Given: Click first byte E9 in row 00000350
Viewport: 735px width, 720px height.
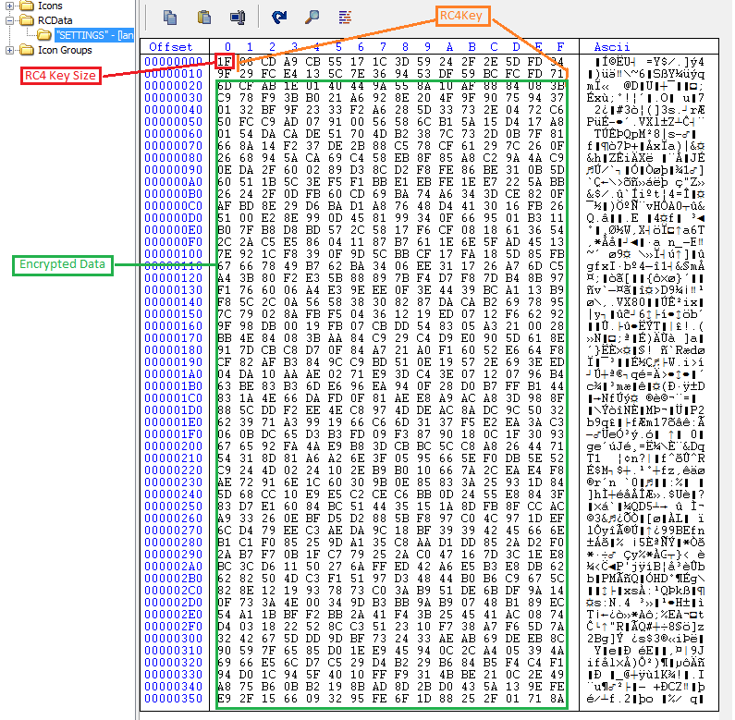Looking at the screenshot, I should pos(224,699).
